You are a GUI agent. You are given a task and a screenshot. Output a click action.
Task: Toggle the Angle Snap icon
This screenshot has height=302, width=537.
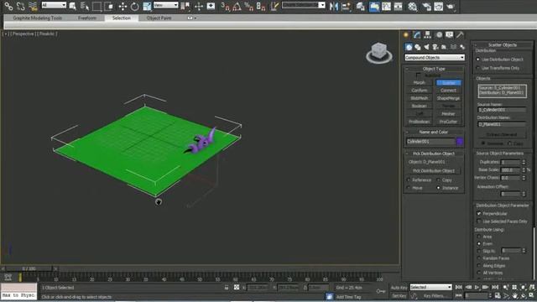point(237,6)
